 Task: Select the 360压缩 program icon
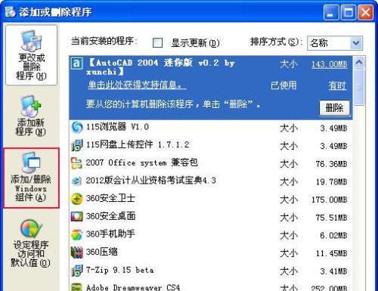point(77,252)
